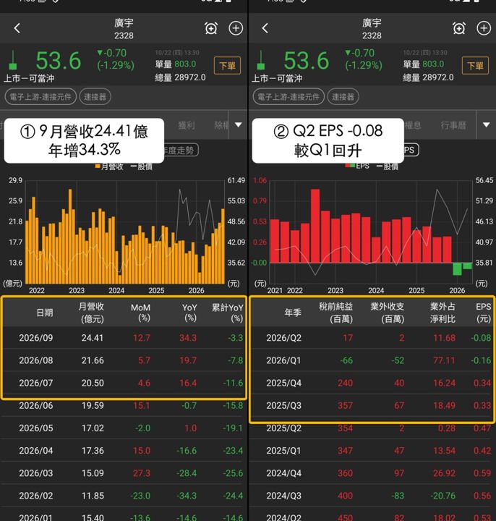Tap the green negative EPS bars near 2026

462,268
